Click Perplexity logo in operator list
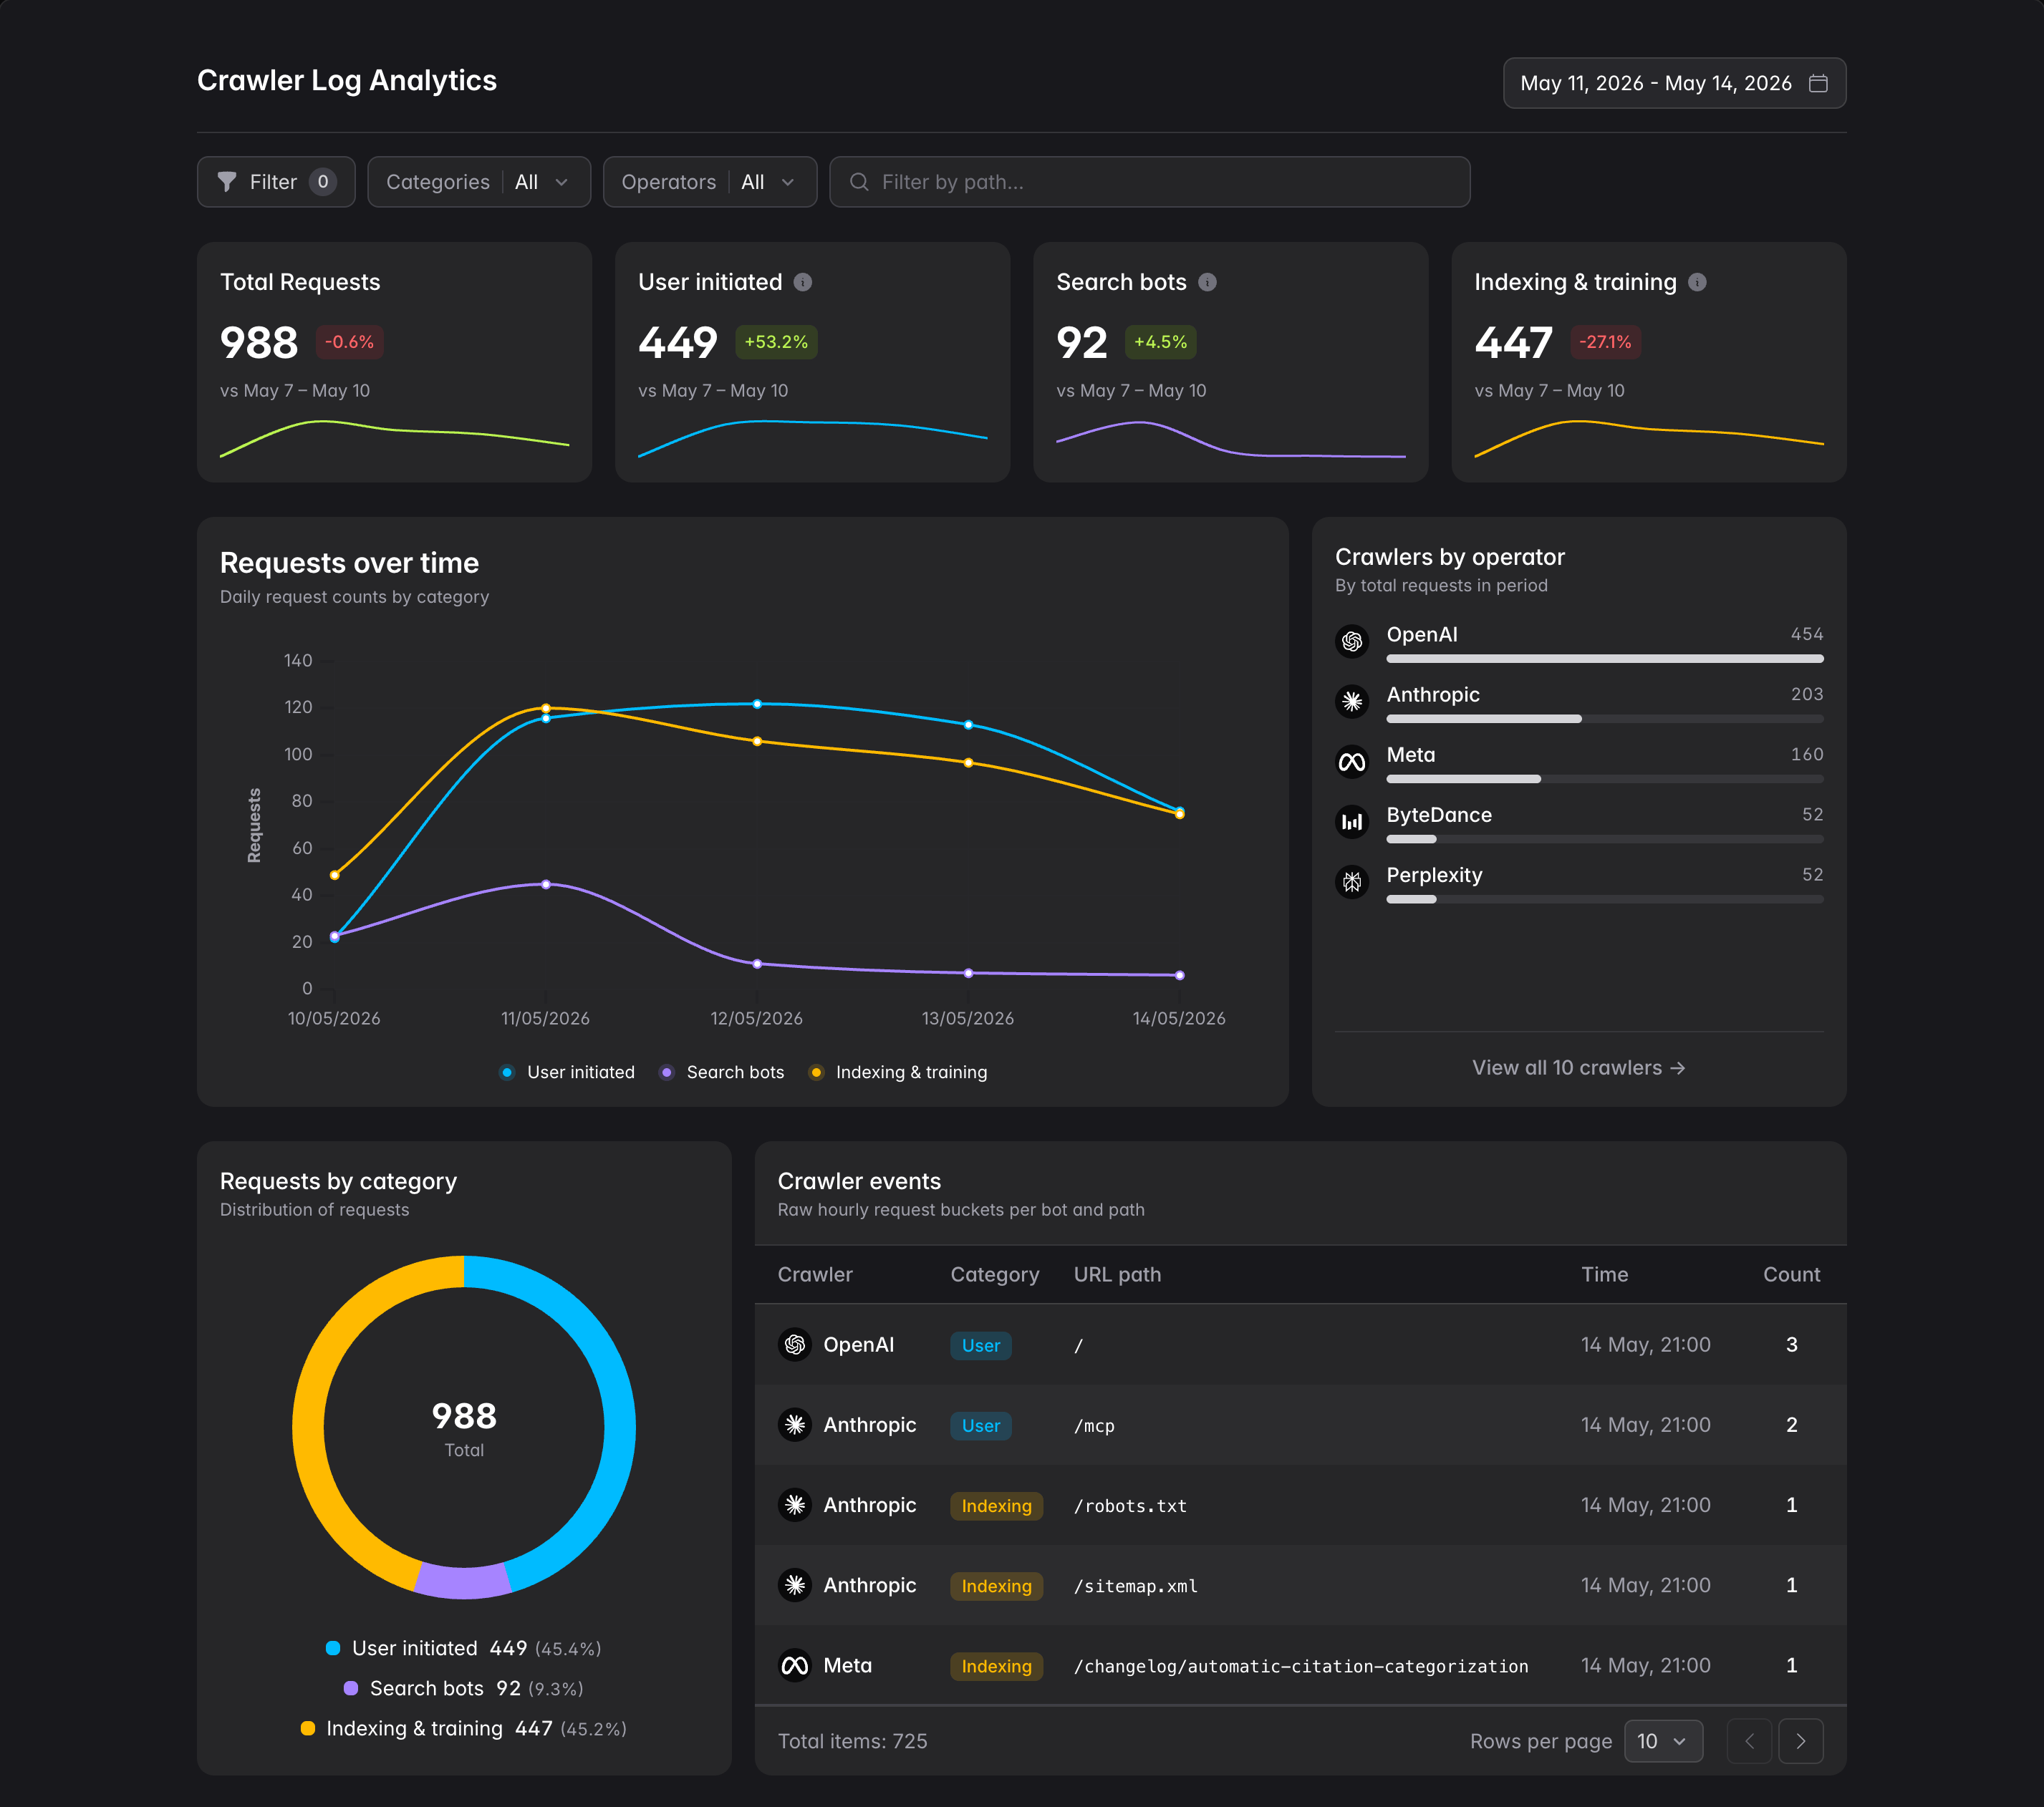The height and width of the screenshot is (1807, 2044). click(1352, 883)
